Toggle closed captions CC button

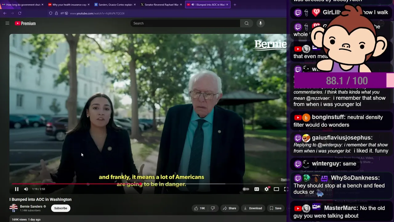tap(256, 189)
